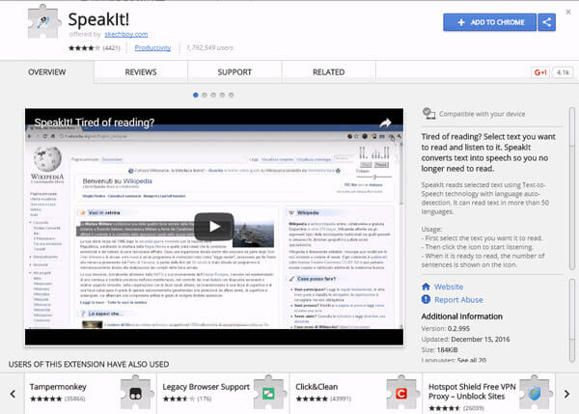Click the description panel scrollbar

point(572,189)
